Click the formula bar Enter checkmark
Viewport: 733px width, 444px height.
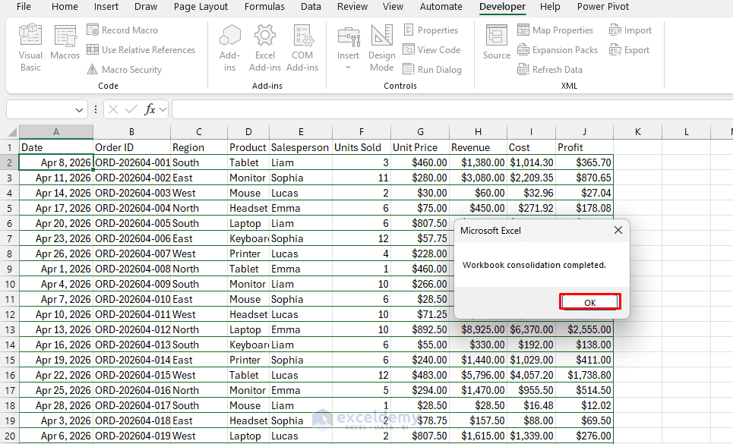131,110
